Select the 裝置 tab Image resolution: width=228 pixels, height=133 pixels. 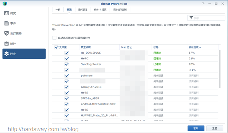click(x=69, y=10)
